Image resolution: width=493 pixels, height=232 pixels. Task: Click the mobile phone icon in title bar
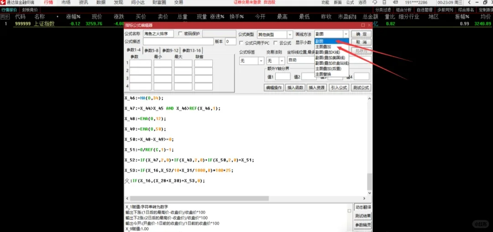tap(385, 3)
